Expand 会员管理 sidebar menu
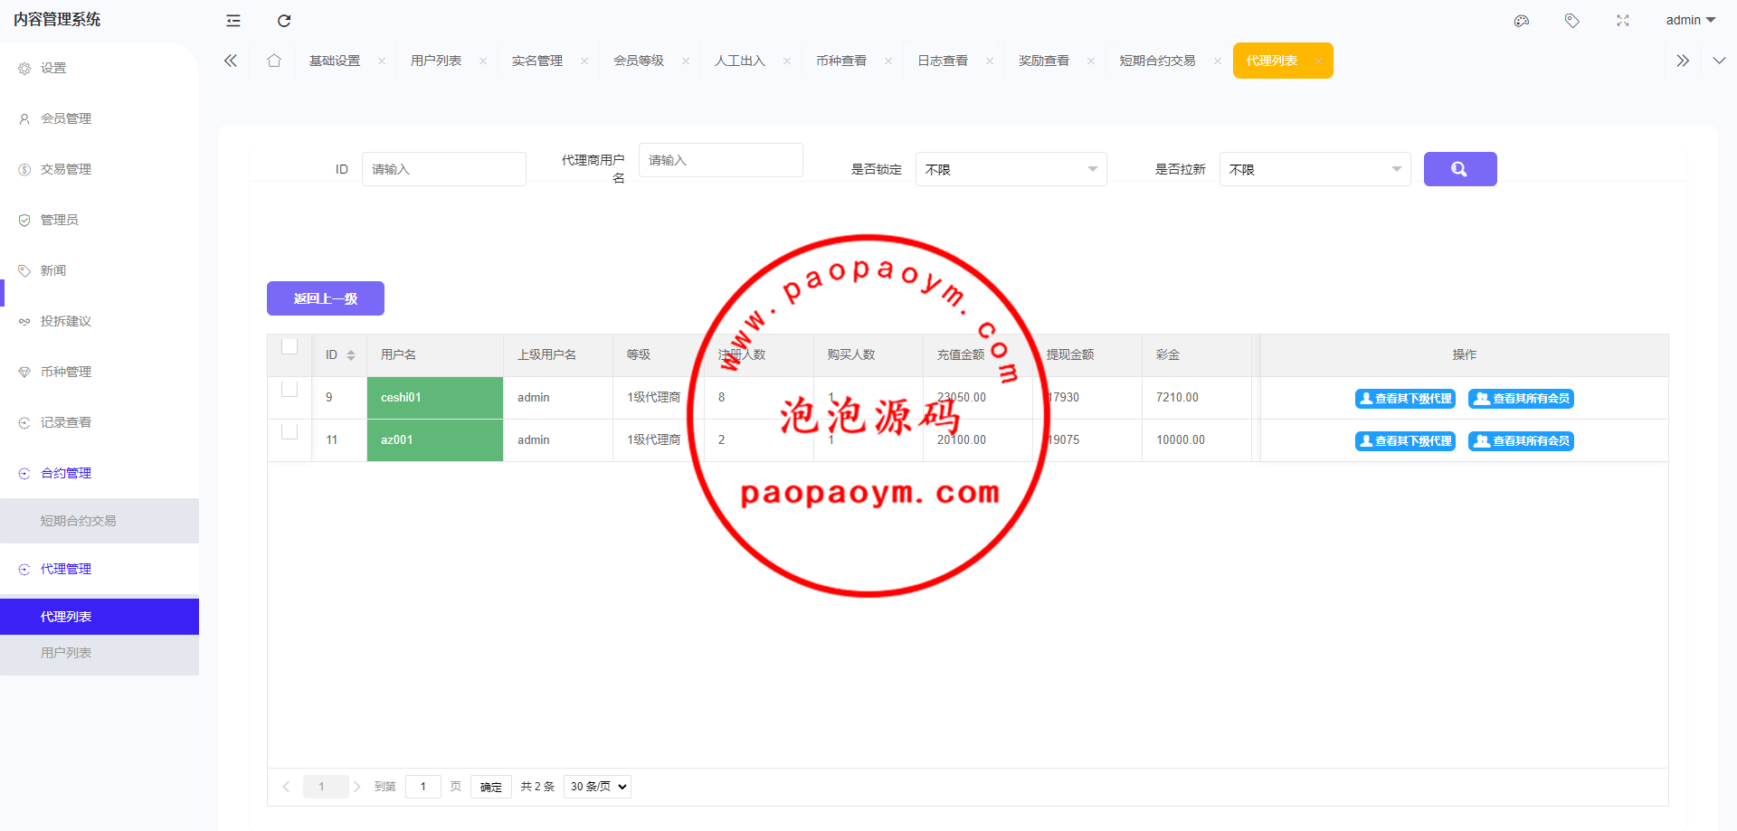Viewport: 1737px width, 831px height. point(100,118)
